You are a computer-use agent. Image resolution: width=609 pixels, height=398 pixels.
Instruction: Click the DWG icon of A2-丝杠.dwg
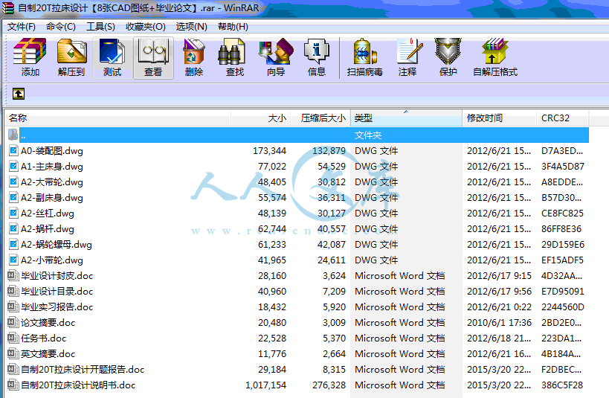13,214
